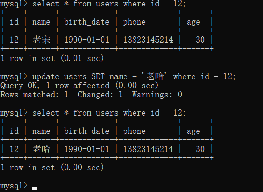Click id value 12 in the 老宋 row

point(14,40)
